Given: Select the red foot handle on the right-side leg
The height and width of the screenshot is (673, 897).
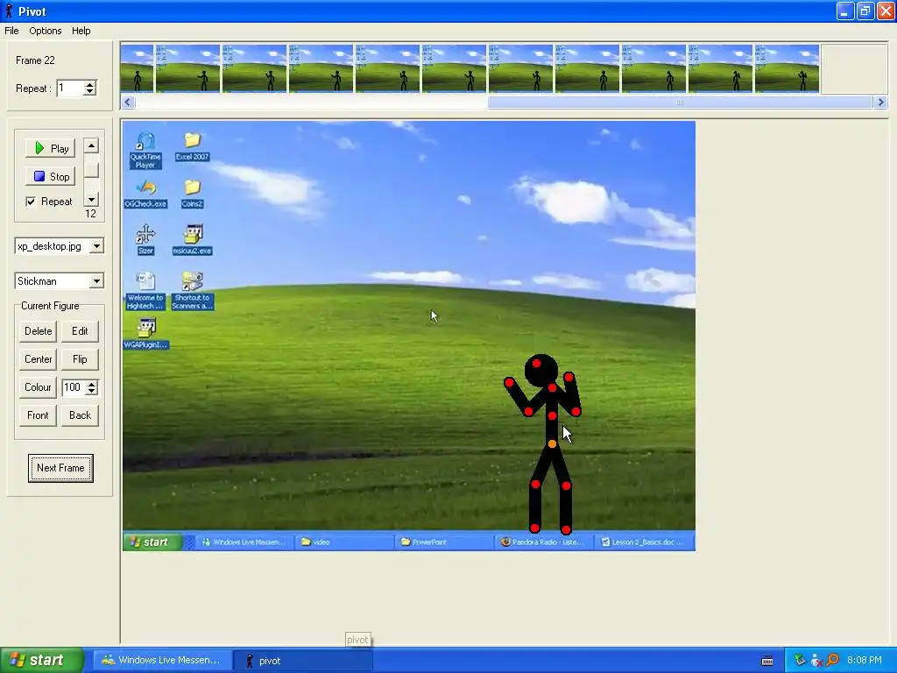Looking at the screenshot, I should (567, 529).
